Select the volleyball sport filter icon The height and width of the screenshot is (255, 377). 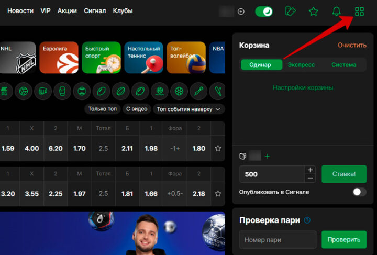tap(23, 91)
